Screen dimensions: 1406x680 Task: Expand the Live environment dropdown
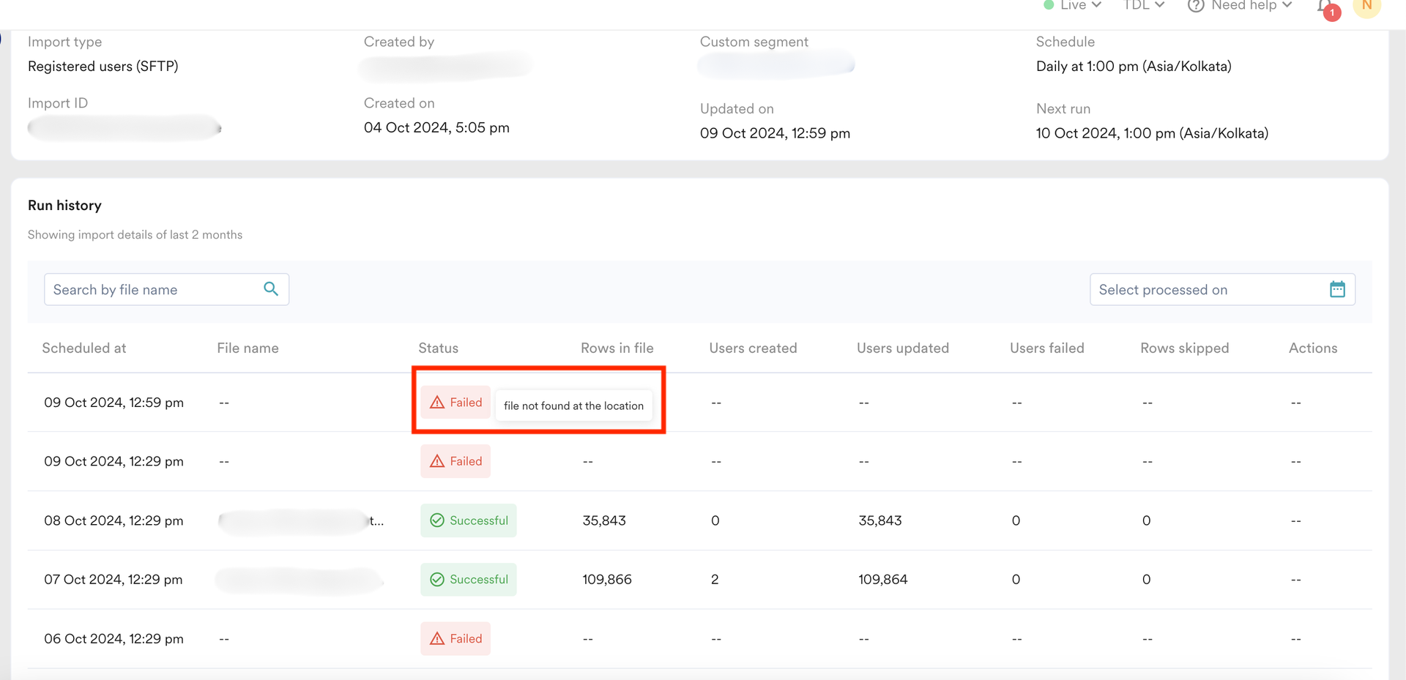[x=1074, y=6]
